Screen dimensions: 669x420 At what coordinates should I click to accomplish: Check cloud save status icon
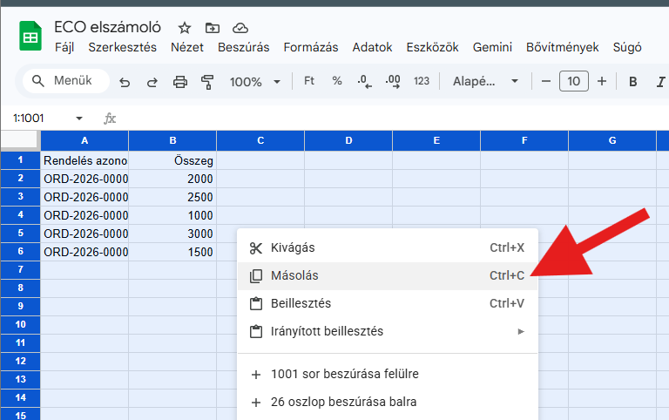(x=240, y=28)
